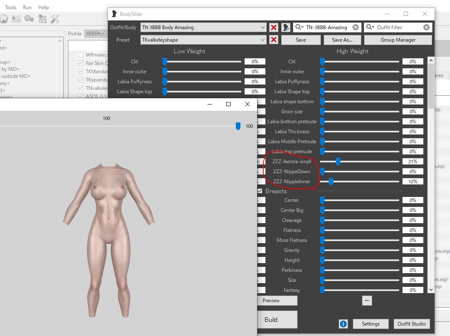Launch Outfit Studio
This screenshot has height=336, width=450.
tap(412, 324)
